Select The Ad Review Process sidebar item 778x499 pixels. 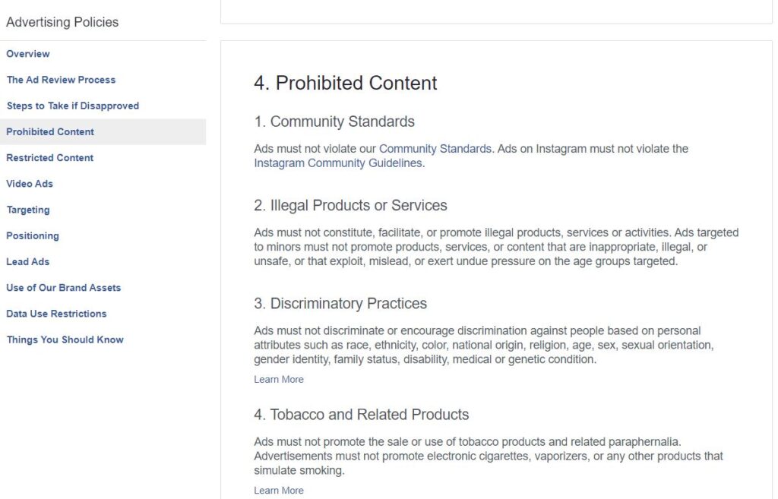coord(61,80)
